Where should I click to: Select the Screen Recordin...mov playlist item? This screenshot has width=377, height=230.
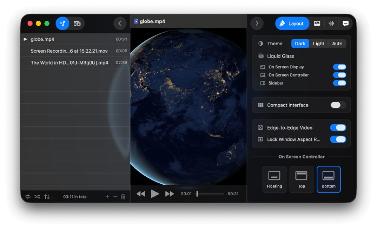[75, 51]
